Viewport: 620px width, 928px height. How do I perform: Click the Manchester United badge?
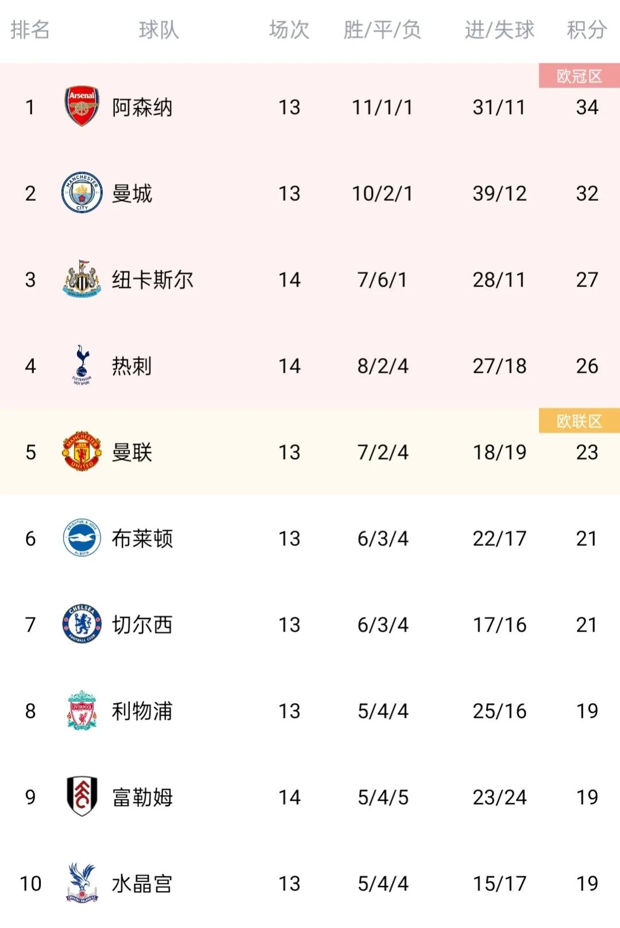click(82, 452)
